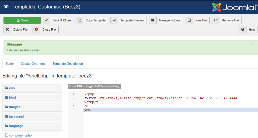This screenshot has width=258, height=138.
Task: Click the Copy Template icon
Action: 79,20
